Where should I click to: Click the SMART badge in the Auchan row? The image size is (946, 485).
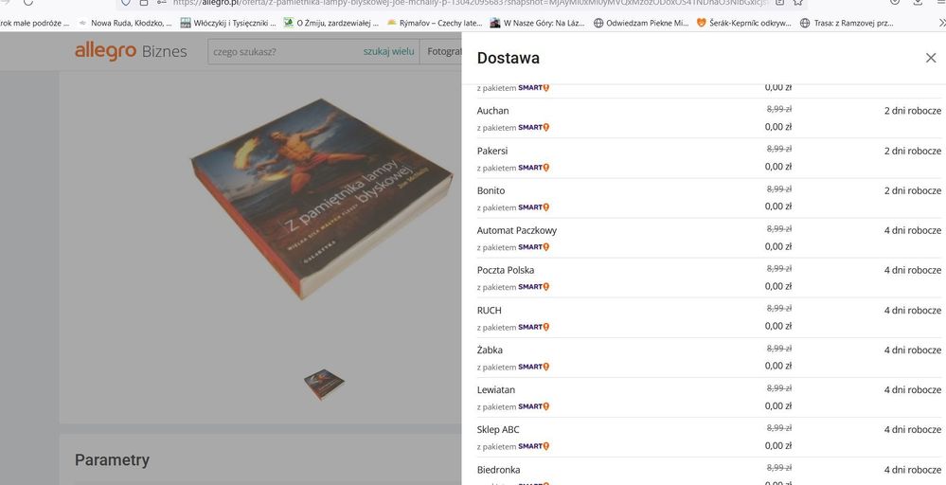pyautogui.click(x=534, y=127)
